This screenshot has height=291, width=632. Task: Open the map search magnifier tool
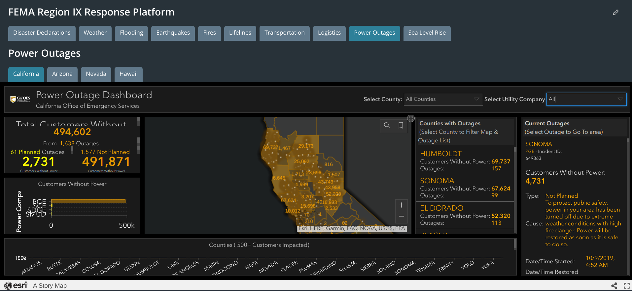tap(387, 126)
